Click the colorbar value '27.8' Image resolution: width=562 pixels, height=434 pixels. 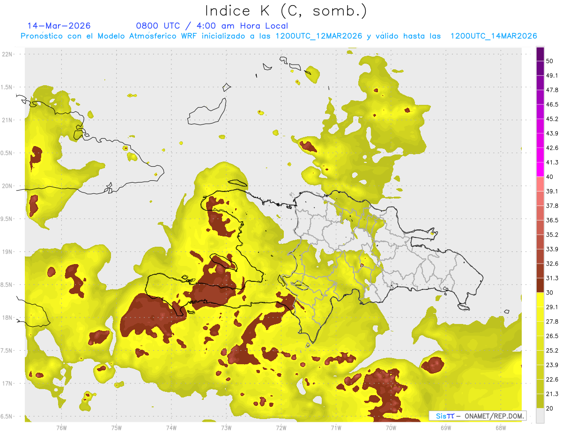click(552, 322)
